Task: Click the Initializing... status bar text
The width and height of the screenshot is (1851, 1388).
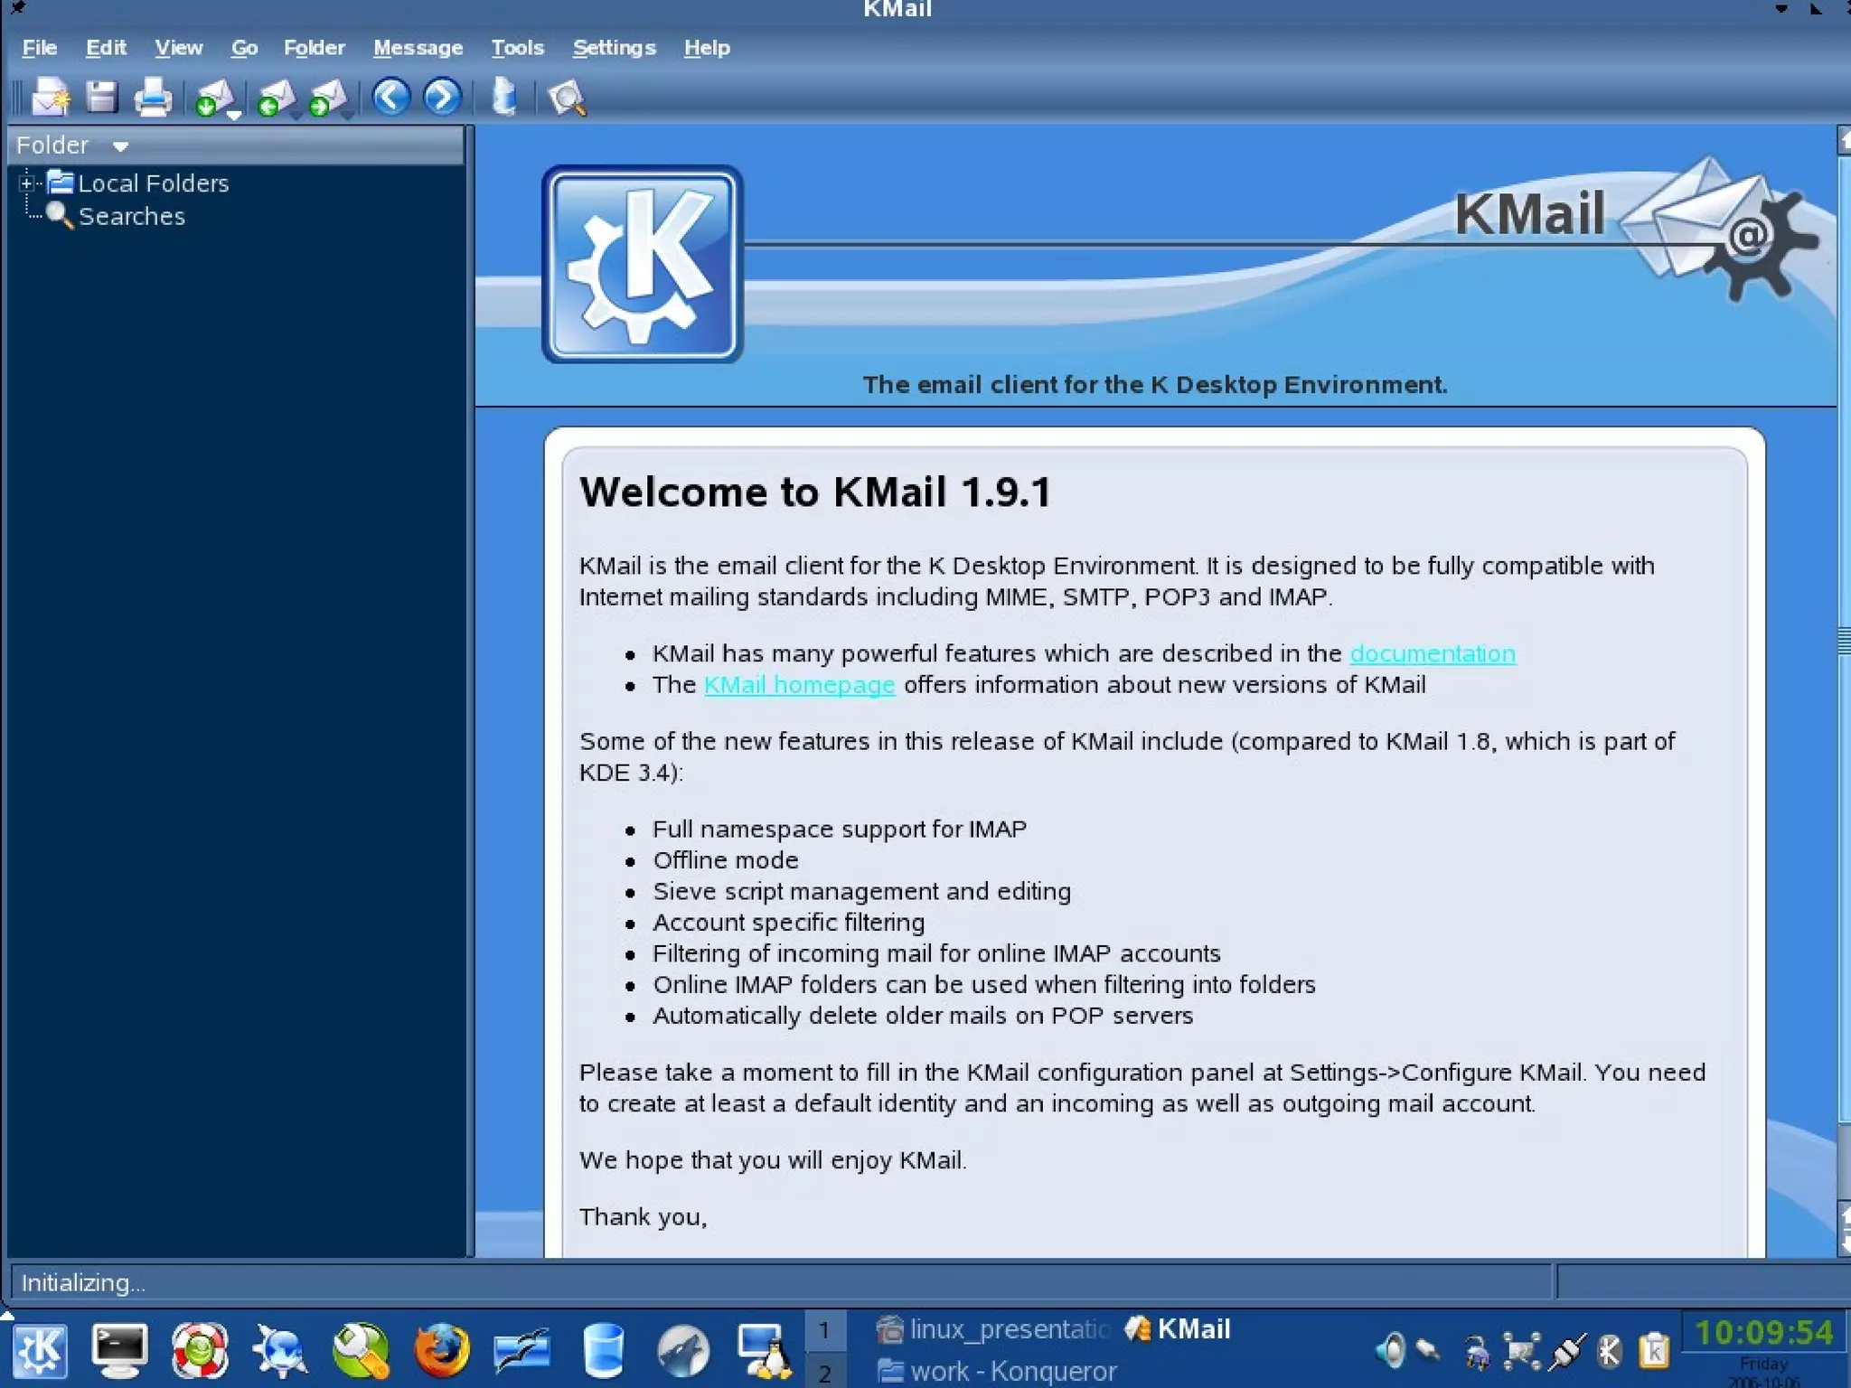Action: click(82, 1283)
